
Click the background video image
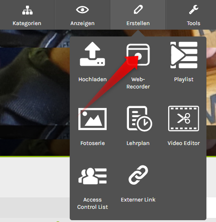tap(35, 93)
